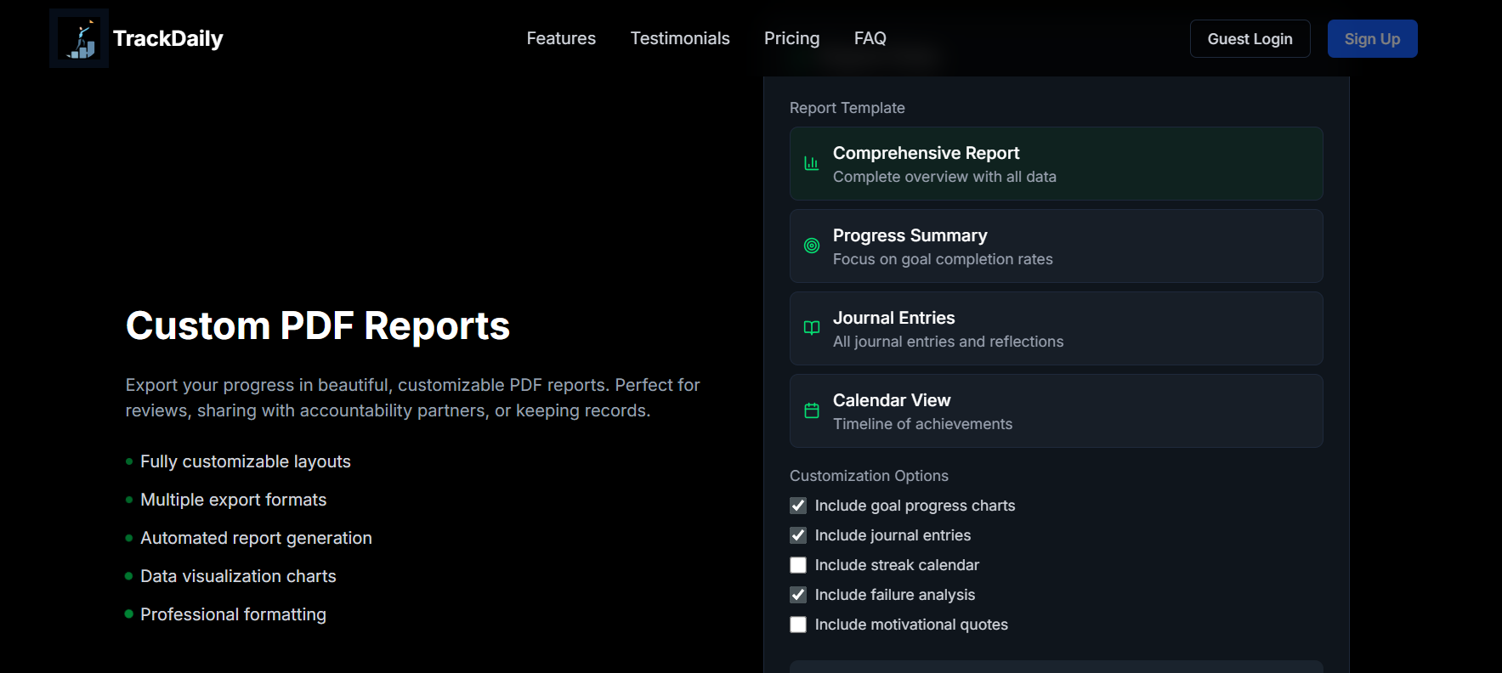This screenshot has height=673, width=1502.
Task: Uncheck Include goal progress charts
Action: click(x=798, y=506)
